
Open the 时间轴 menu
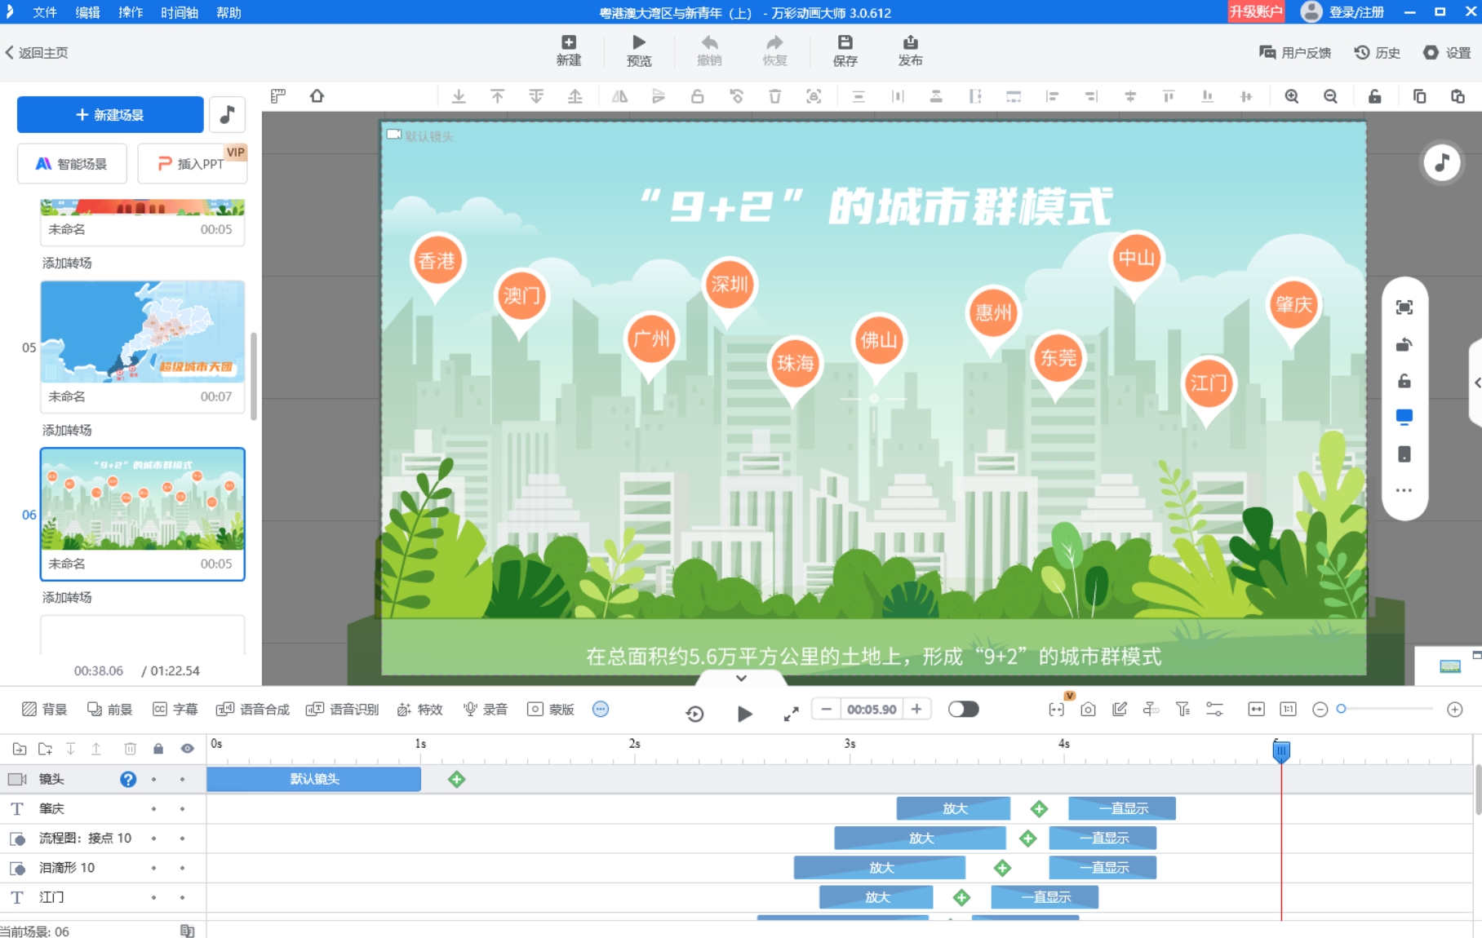coord(180,12)
